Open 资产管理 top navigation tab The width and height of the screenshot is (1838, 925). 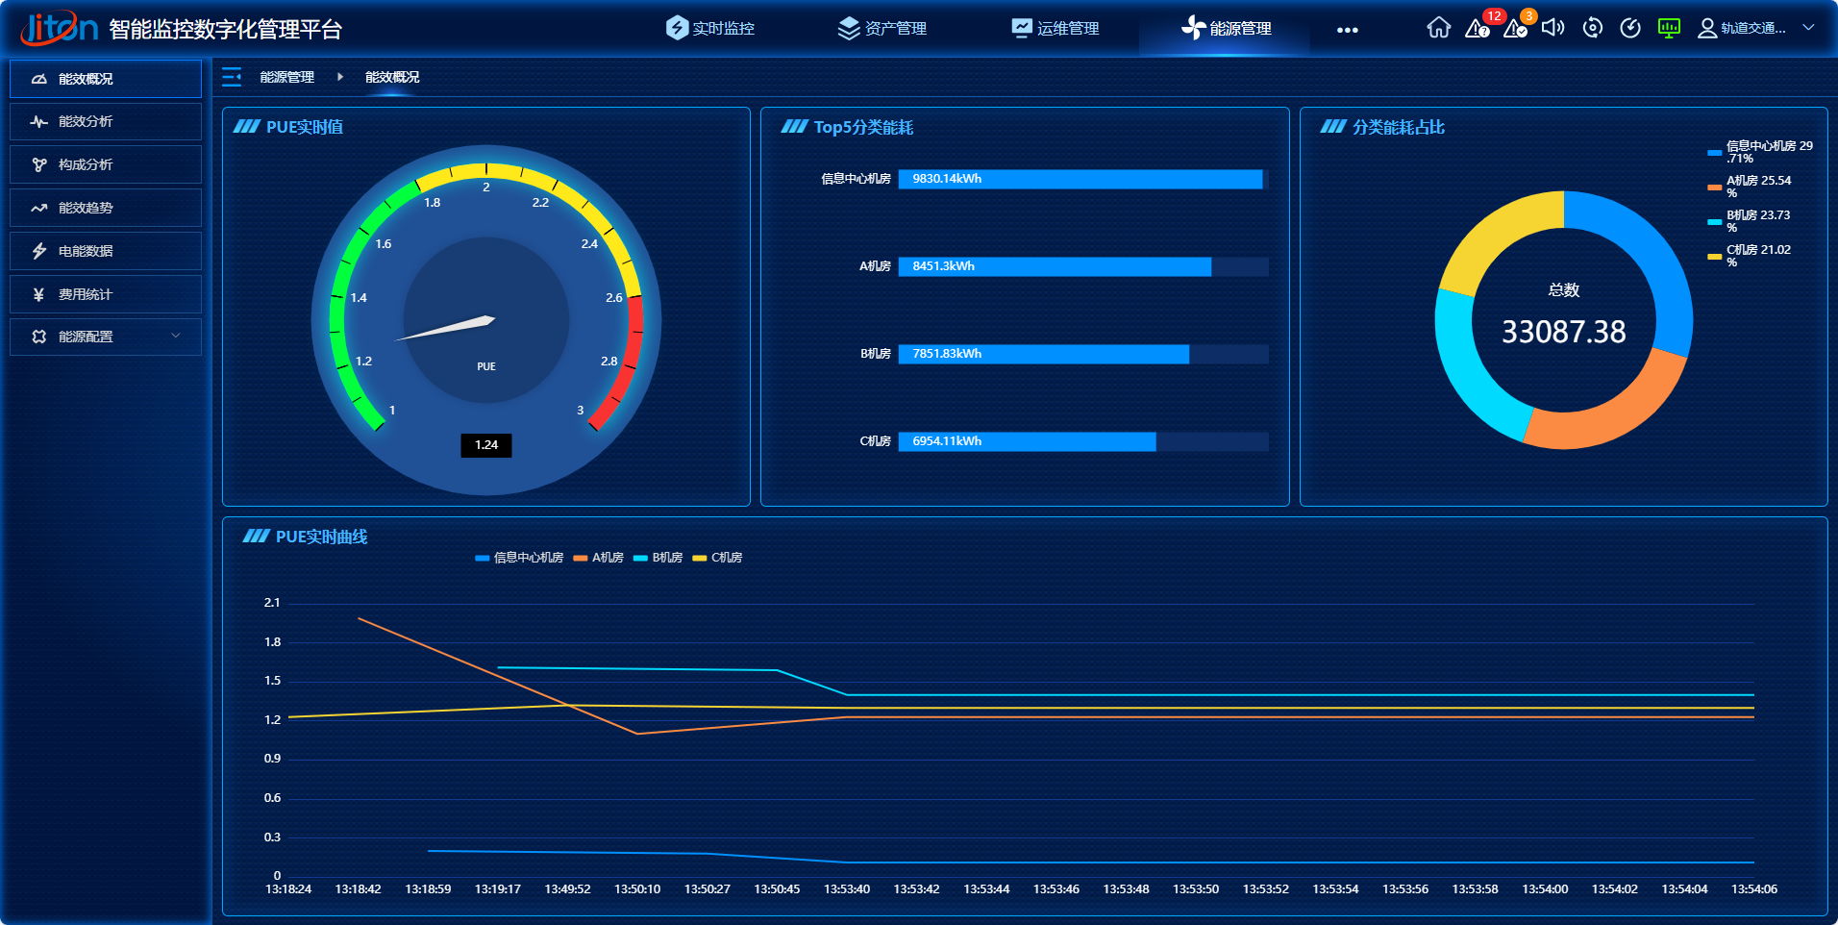click(882, 28)
